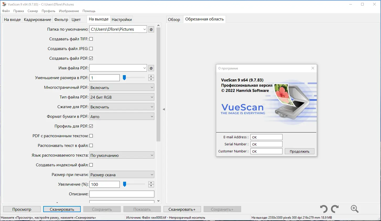Open the Изображение menu

(69, 11)
